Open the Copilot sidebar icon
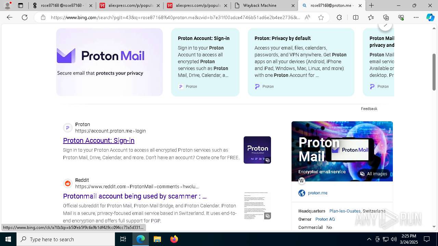The width and height of the screenshot is (438, 246). (430, 17)
